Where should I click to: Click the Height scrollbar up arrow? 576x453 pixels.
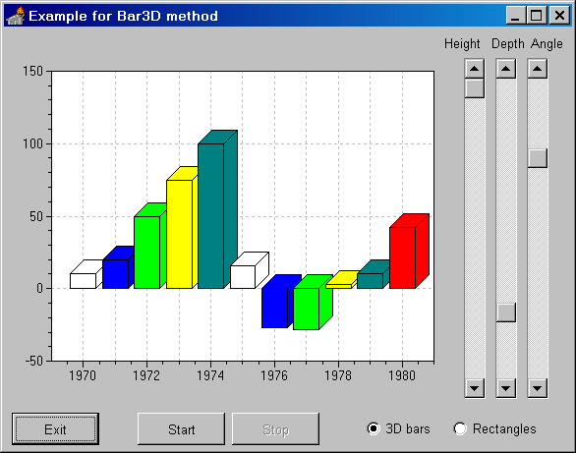pyautogui.click(x=474, y=69)
